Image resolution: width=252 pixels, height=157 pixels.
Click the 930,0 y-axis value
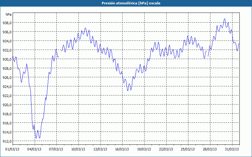[x=7, y=59]
